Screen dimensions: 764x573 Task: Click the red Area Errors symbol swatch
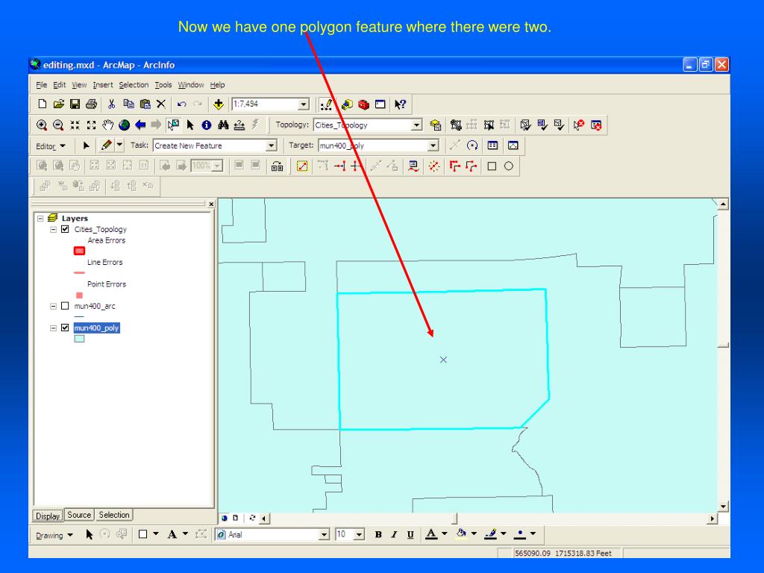pos(79,251)
